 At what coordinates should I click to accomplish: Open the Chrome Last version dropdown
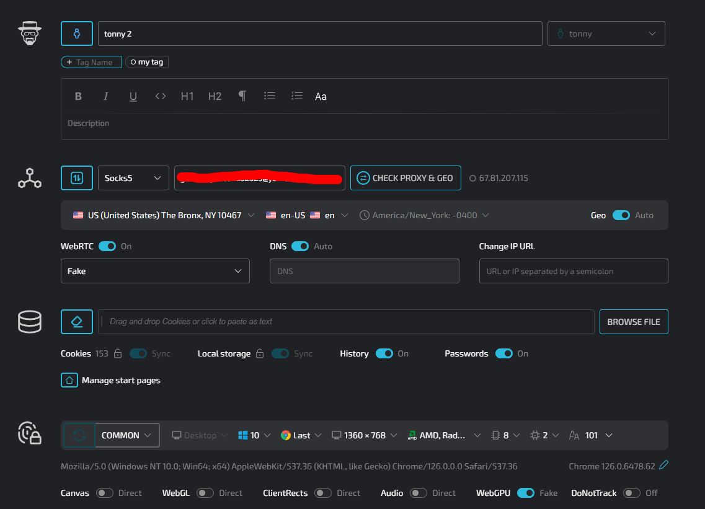coord(301,435)
